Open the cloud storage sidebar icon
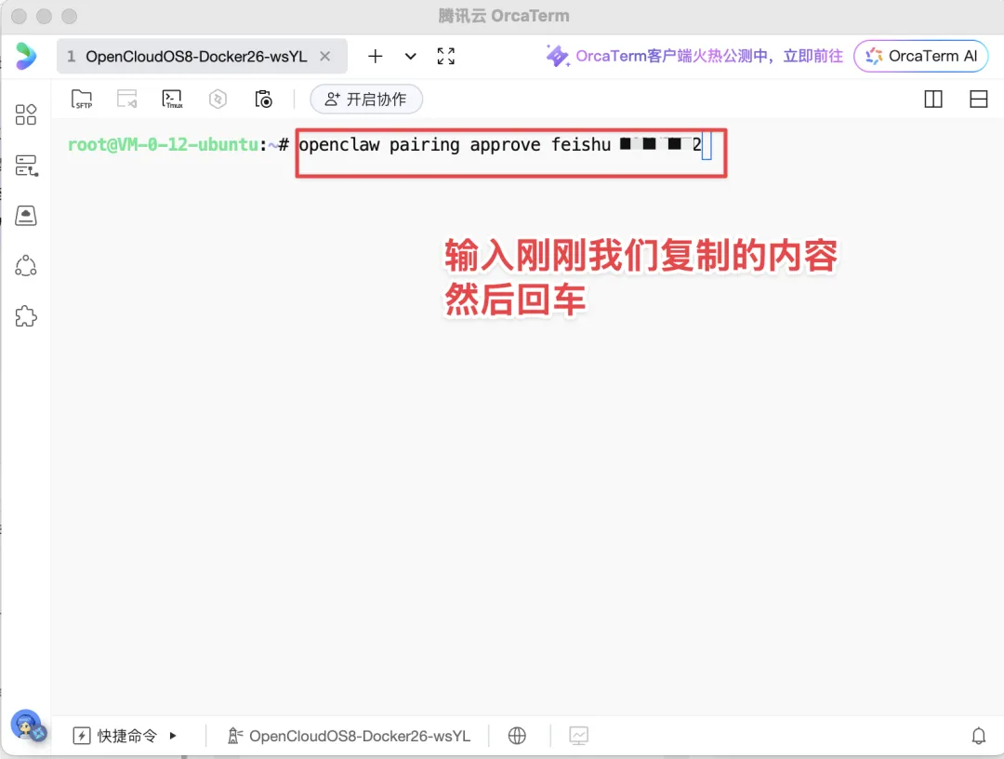Image resolution: width=1004 pixels, height=759 pixels. tap(26, 216)
